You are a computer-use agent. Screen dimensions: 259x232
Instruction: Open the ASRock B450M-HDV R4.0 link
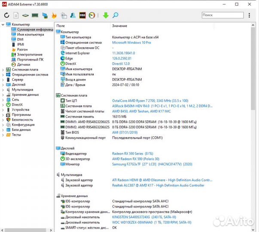pyautogui.click(x=162, y=106)
